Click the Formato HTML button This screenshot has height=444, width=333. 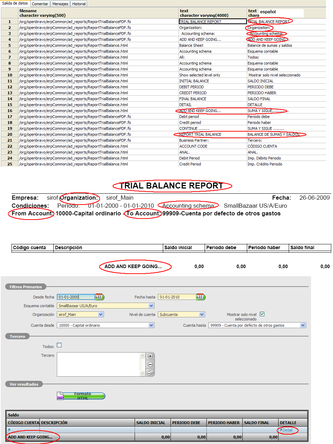[x=81, y=396]
